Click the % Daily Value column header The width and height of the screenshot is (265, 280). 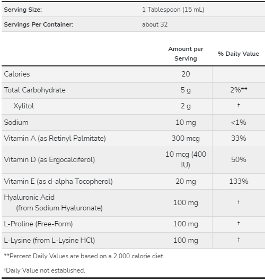(x=238, y=54)
